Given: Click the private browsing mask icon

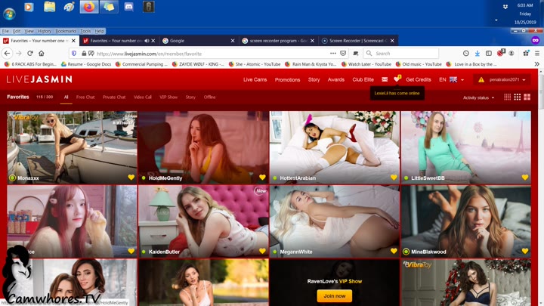Looking at the screenshot, I should point(536,41).
